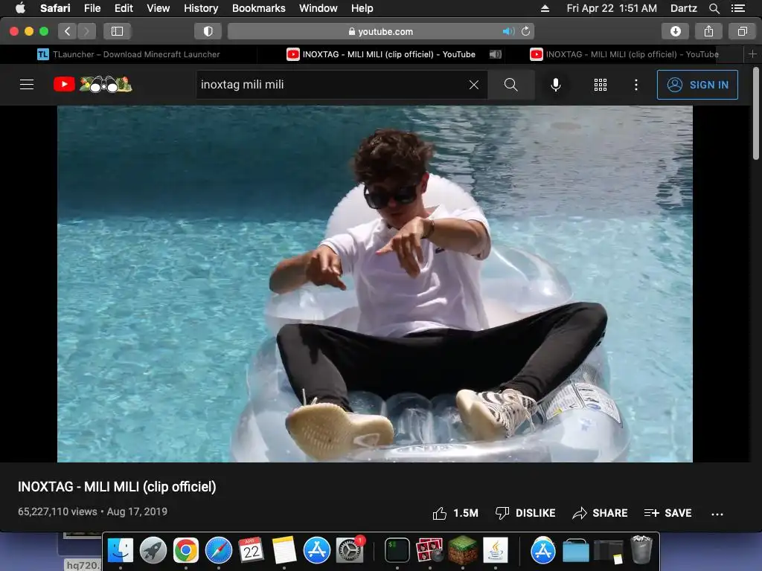The width and height of the screenshot is (762, 571).
Task: Click the date and time in menu bar
Action: (612, 8)
